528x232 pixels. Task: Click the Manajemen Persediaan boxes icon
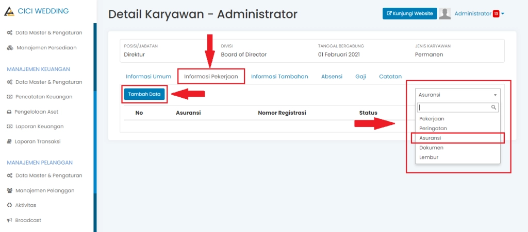coord(10,47)
